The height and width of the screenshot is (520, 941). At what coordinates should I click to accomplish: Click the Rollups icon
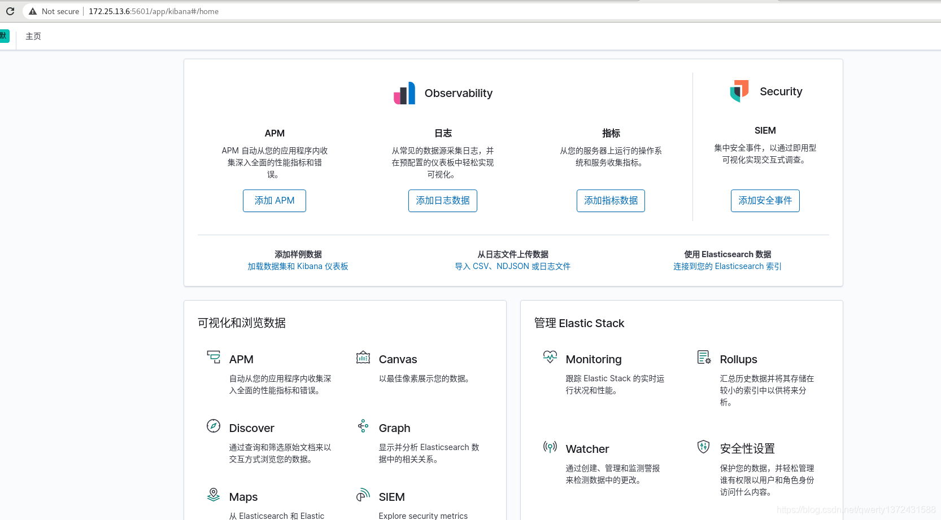[x=704, y=357]
